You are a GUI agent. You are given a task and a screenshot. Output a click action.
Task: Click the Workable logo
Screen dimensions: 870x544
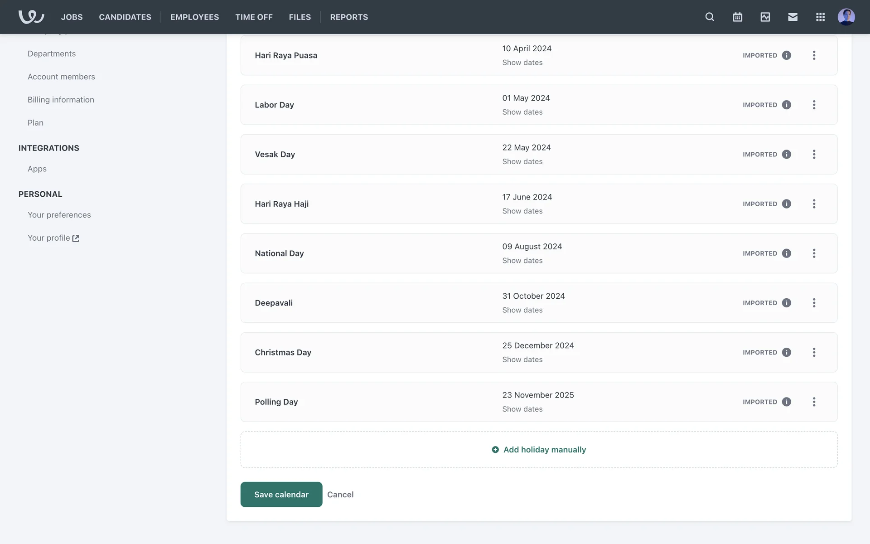(31, 17)
